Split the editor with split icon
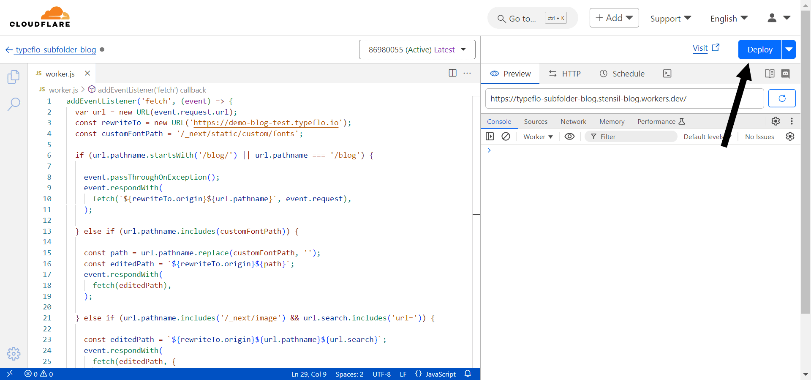This screenshot has height=380, width=811. 452,73
